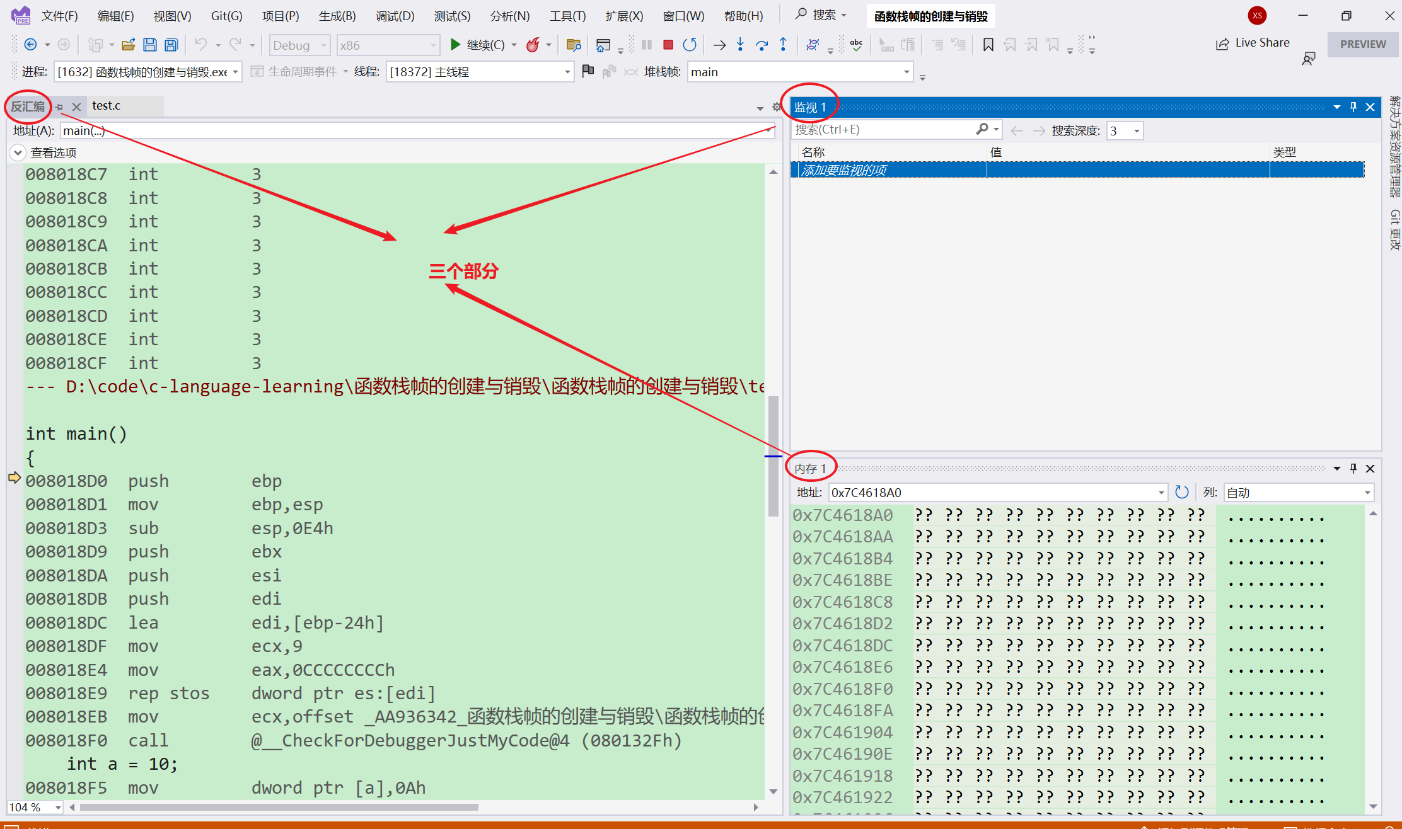Open the 调试(D) menu
Image resolution: width=1402 pixels, height=829 pixels.
click(395, 16)
